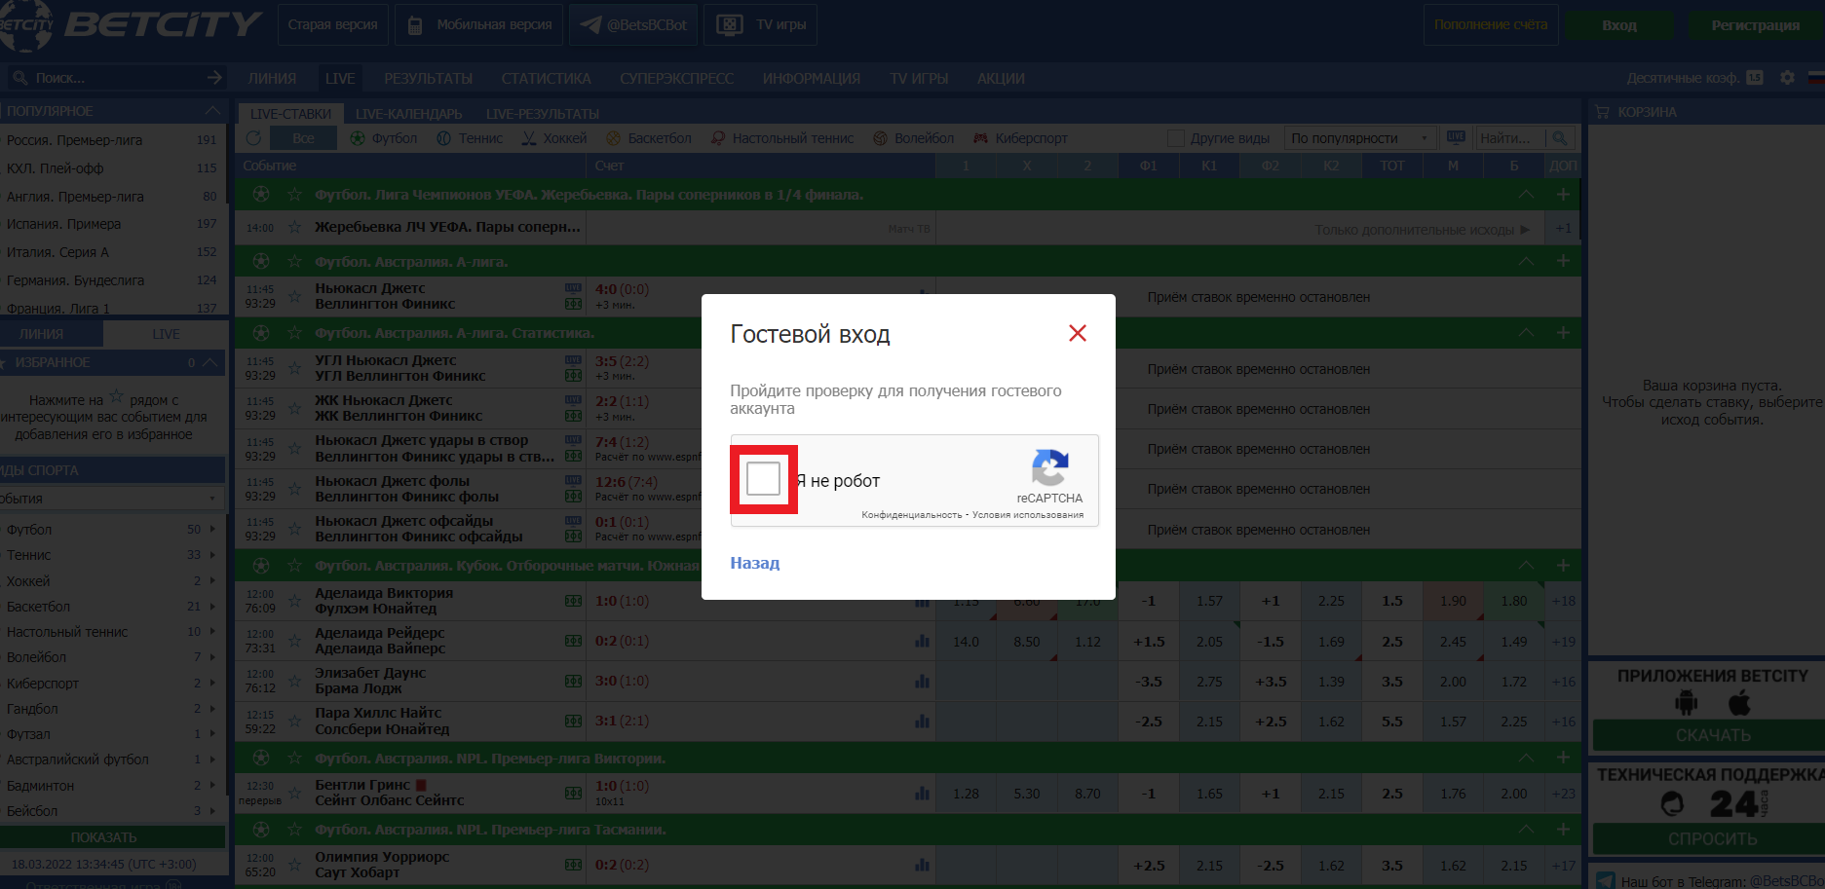Click the Apple app icon
The height and width of the screenshot is (889, 1825).
pyautogui.click(x=1739, y=702)
